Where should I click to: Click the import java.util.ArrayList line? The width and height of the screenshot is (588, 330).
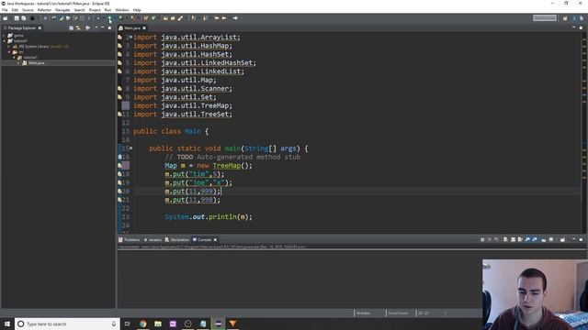coord(187,37)
